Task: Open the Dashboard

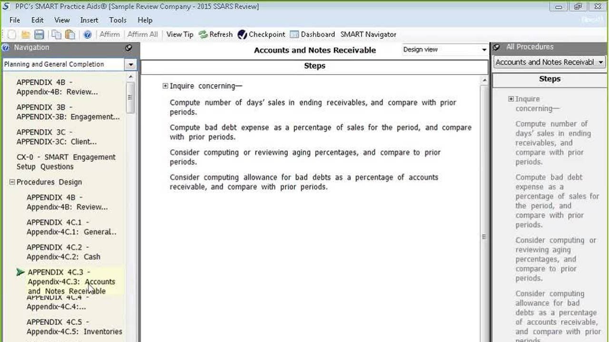Action: (x=312, y=34)
